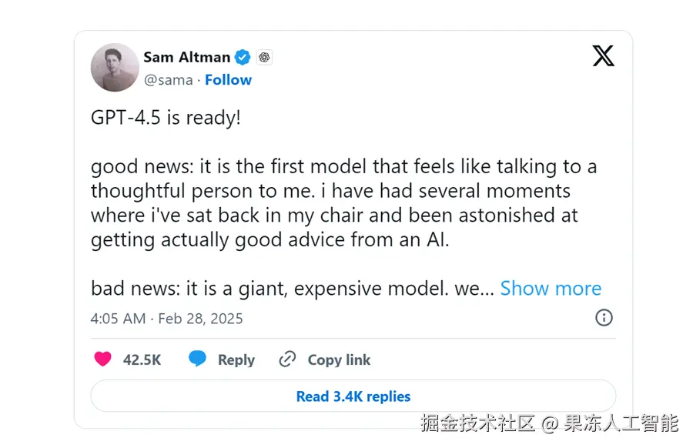Click the OpenAI affiliation badge icon
This screenshot has height=448, width=693.
click(264, 57)
